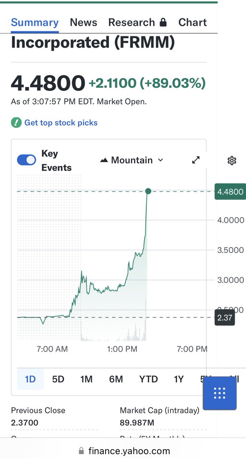Click padlock icon in address bar

(81, 451)
